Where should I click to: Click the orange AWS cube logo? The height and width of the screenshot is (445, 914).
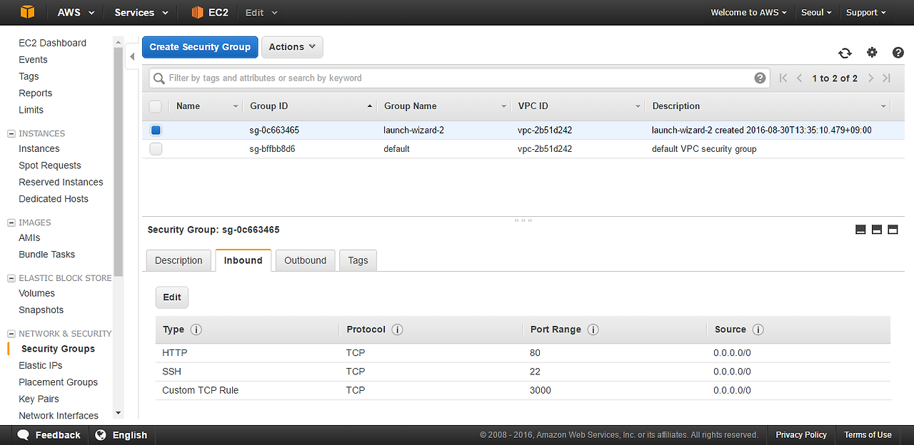(x=27, y=12)
